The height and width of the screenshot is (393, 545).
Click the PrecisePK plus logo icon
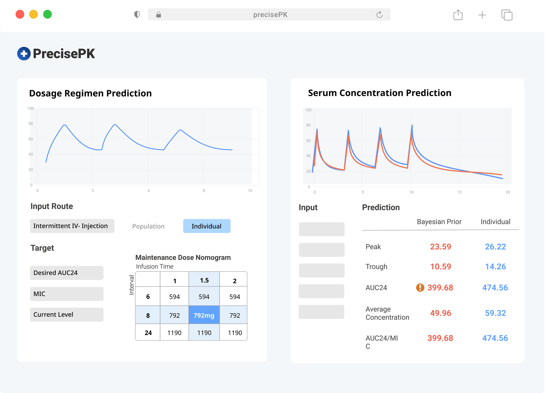[24, 54]
